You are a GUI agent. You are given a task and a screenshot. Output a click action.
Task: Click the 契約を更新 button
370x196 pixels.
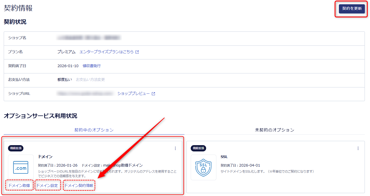(352, 9)
